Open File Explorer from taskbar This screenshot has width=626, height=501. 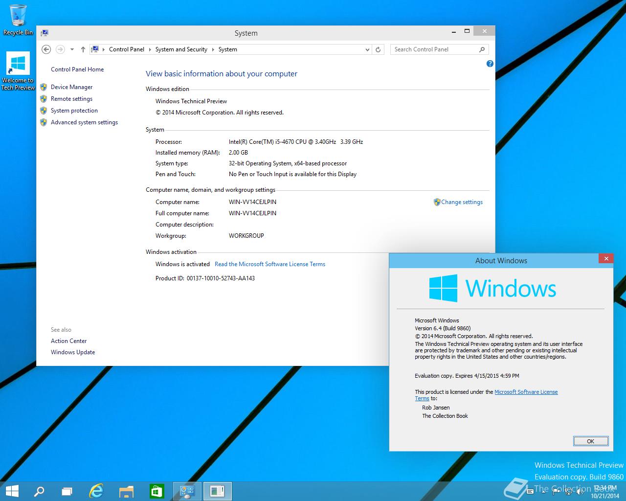coord(126,491)
